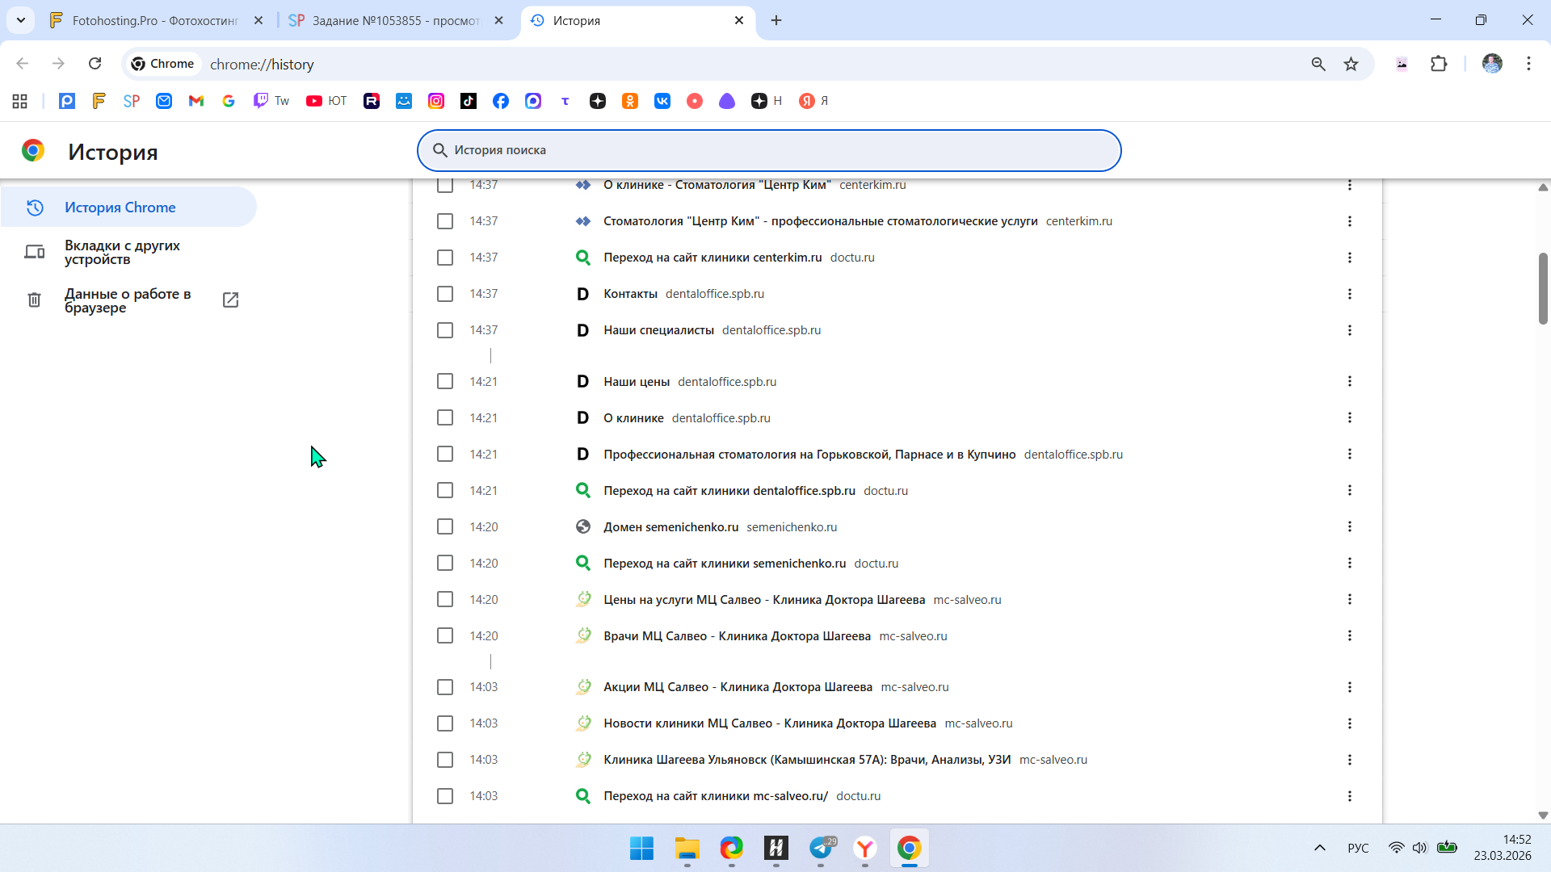
Task: Click the bookmark star icon in address bar
Action: pyautogui.click(x=1351, y=64)
